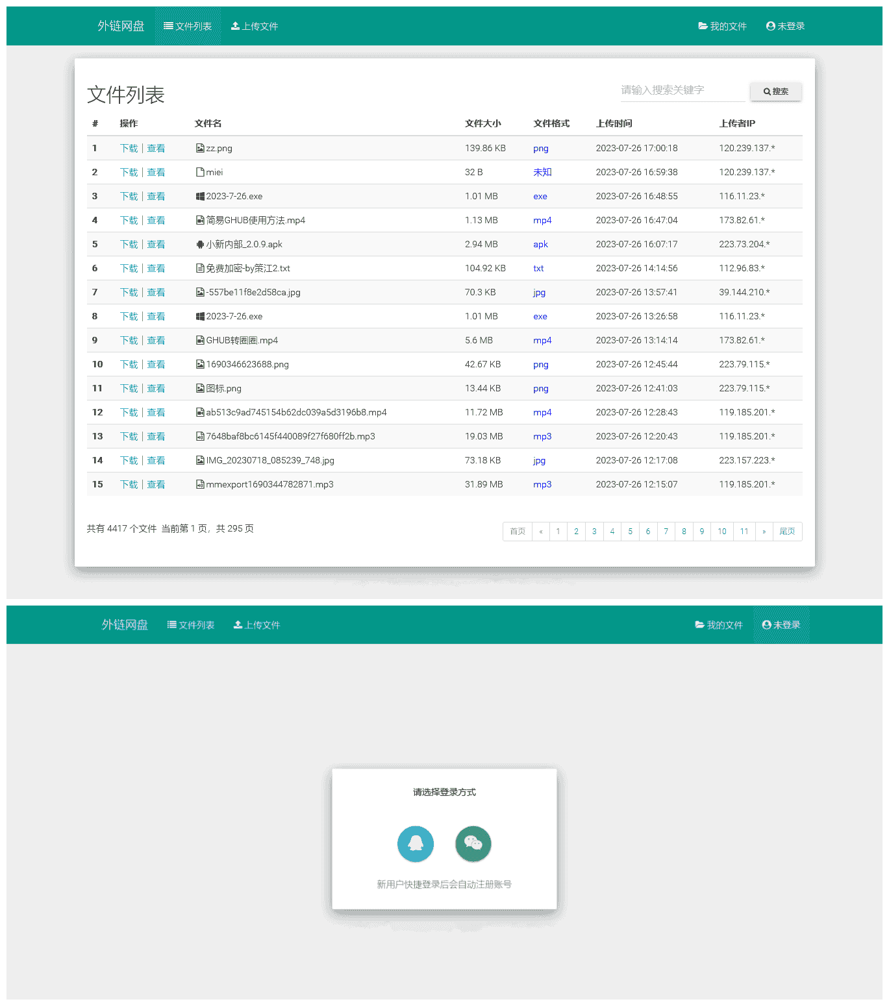
Task: Choose the WeChat login icon
Action: click(473, 844)
